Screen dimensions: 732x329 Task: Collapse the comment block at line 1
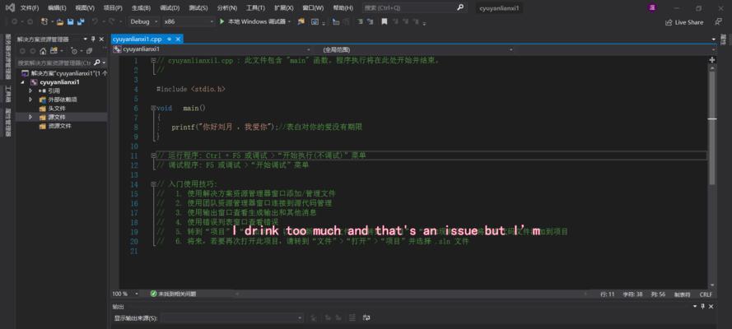pos(154,61)
